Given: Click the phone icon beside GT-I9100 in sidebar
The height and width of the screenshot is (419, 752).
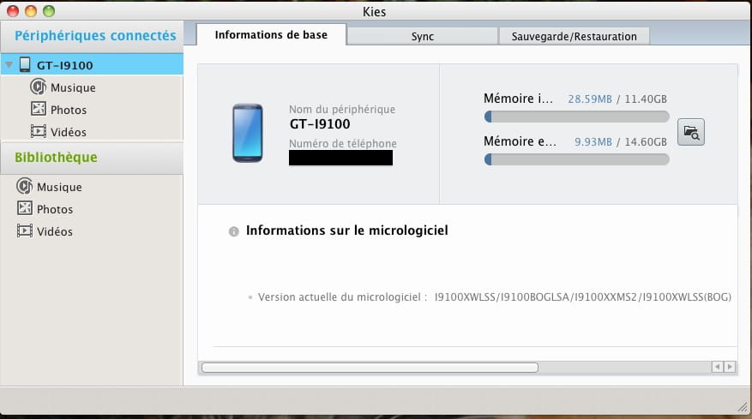Looking at the screenshot, I should [x=25, y=64].
